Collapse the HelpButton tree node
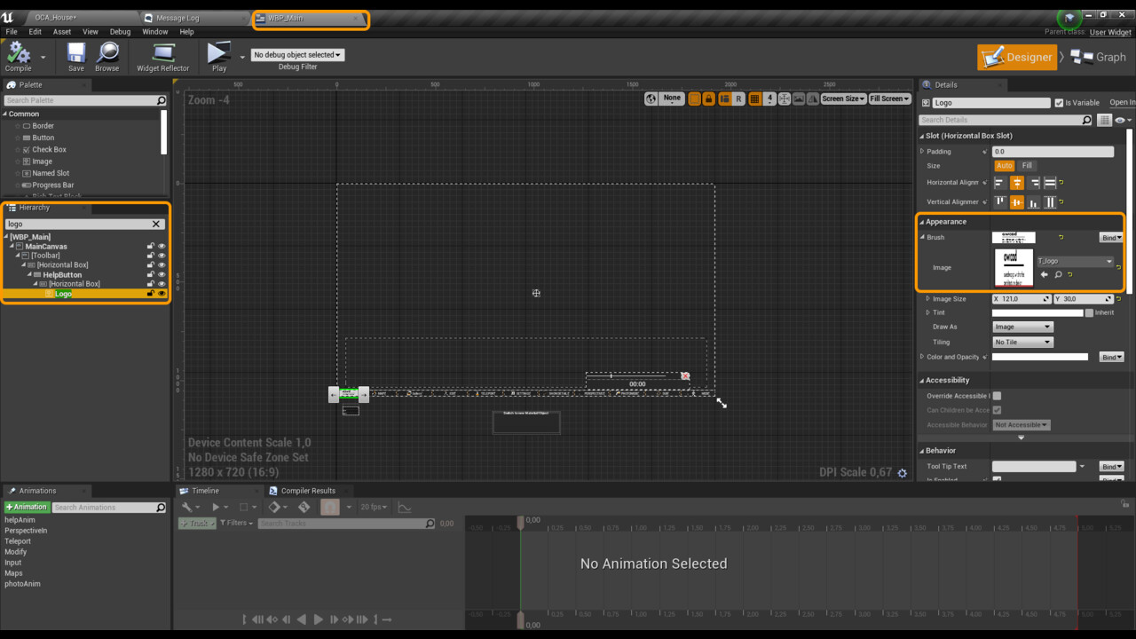The width and height of the screenshot is (1136, 639). pos(29,275)
